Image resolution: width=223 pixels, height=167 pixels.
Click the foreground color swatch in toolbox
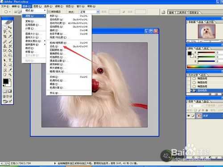click(6, 81)
